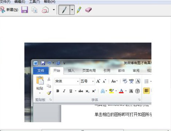The width and height of the screenshot is (171, 131).
Task: Open the pen options dropdown arrow
Action: click(72, 10)
